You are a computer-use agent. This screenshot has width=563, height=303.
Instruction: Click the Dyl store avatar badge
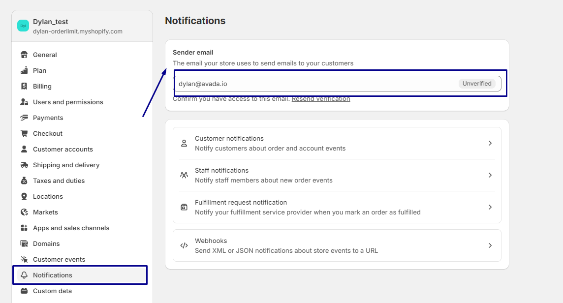click(22, 25)
